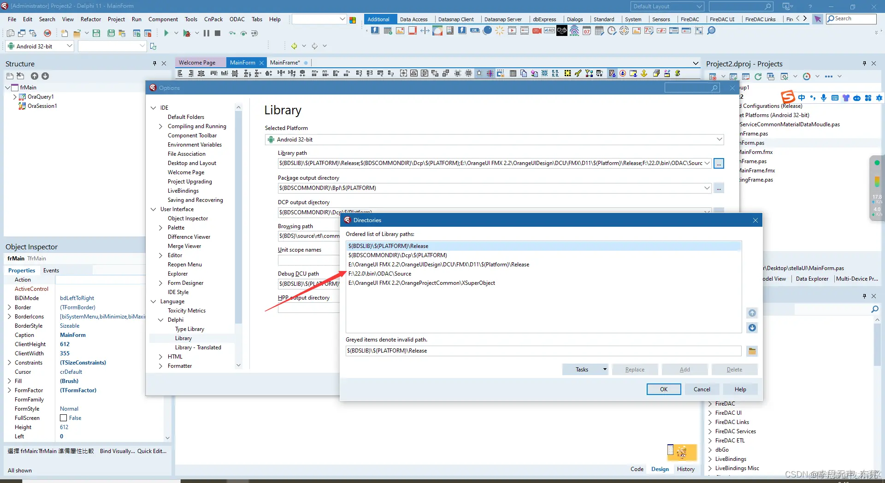885x483 pixels.
Task: Toggle the FullScreen property checkbox
Action: click(x=64, y=418)
